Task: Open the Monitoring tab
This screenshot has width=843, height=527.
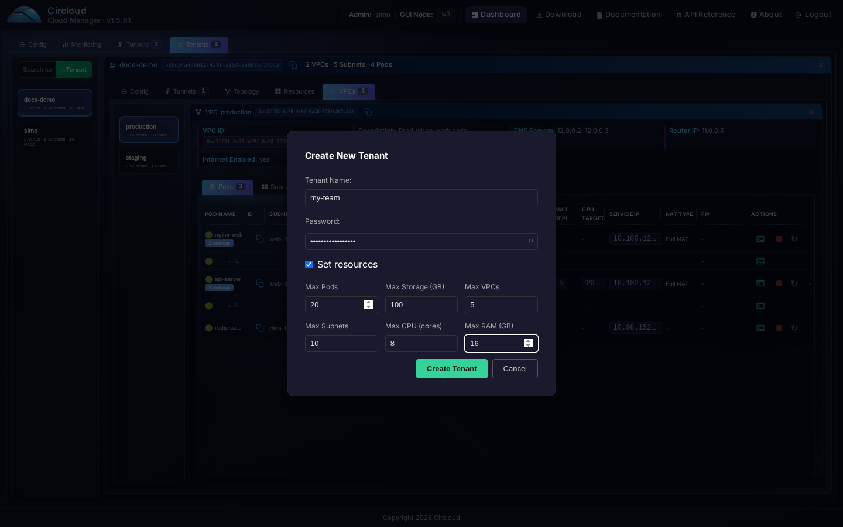Action: (x=81, y=45)
